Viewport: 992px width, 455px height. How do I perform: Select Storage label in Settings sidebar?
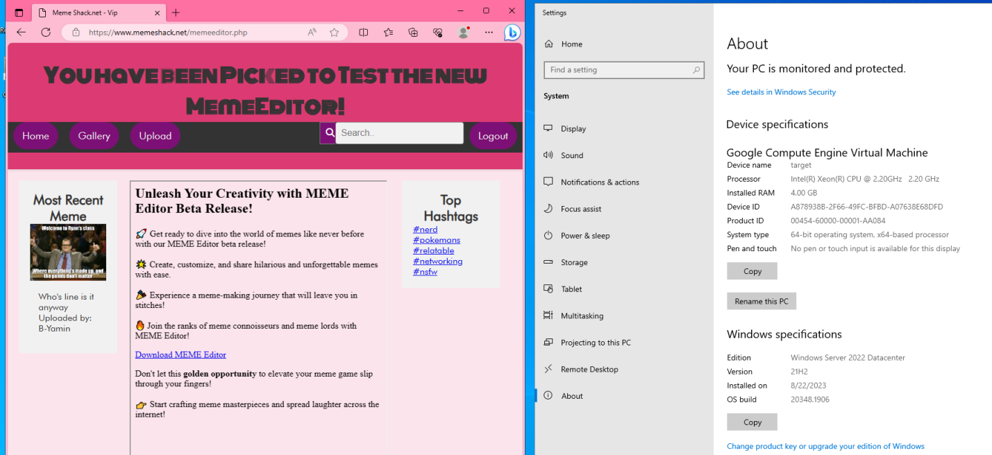(x=574, y=262)
